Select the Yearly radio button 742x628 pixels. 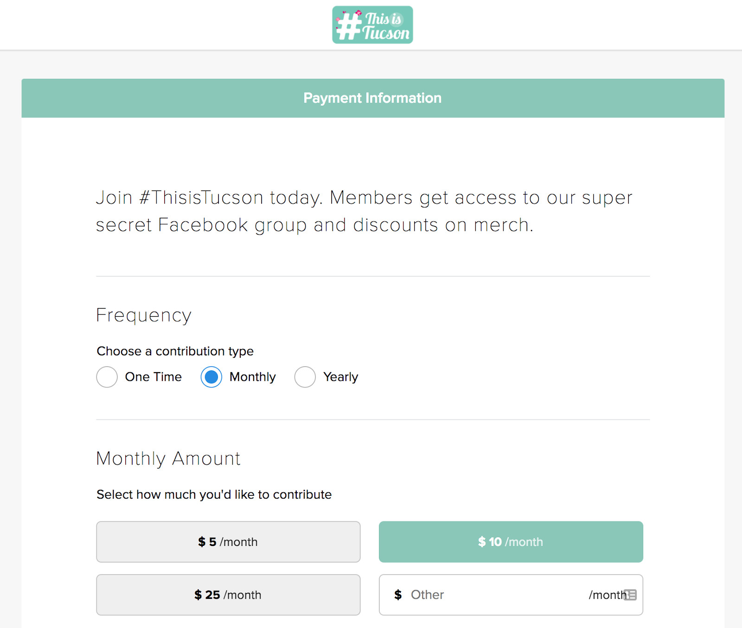tap(305, 377)
